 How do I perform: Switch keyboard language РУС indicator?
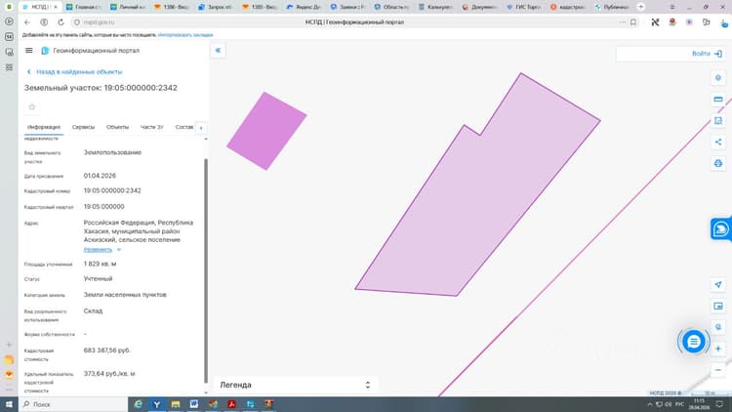tap(679, 404)
